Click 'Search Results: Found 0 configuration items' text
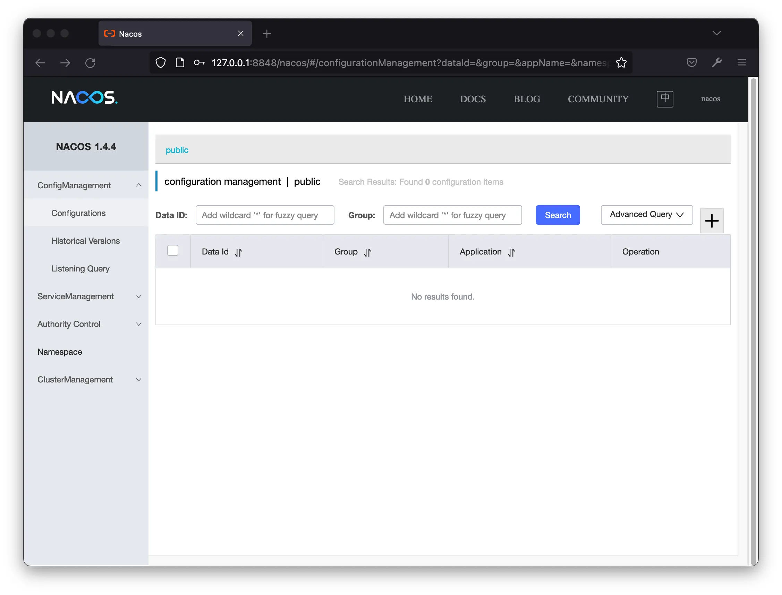 (420, 182)
